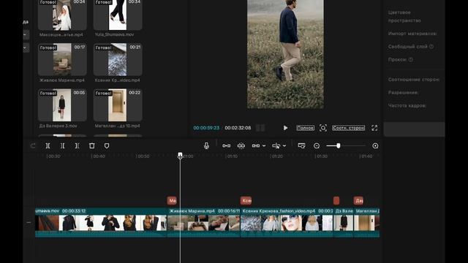Click the file name Yulia_Shumaeva.mov label

pyautogui.click(x=114, y=34)
